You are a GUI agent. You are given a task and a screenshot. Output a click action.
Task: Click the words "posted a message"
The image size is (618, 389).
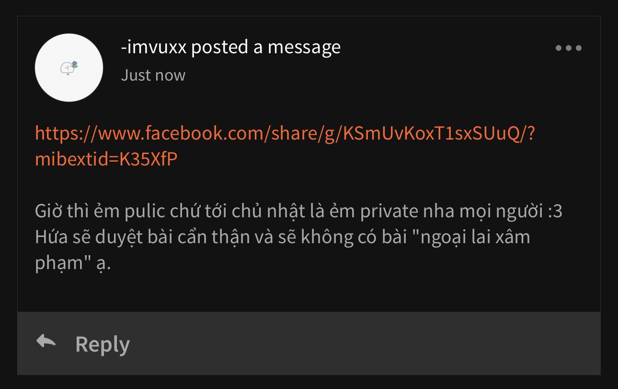click(266, 47)
